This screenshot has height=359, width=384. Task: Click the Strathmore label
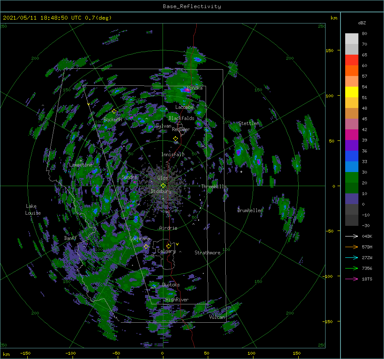click(207, 253)
